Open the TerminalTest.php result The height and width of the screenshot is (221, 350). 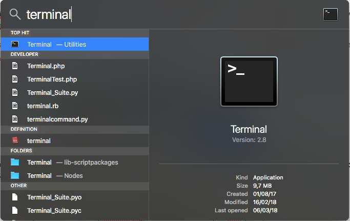click(74, 79)
